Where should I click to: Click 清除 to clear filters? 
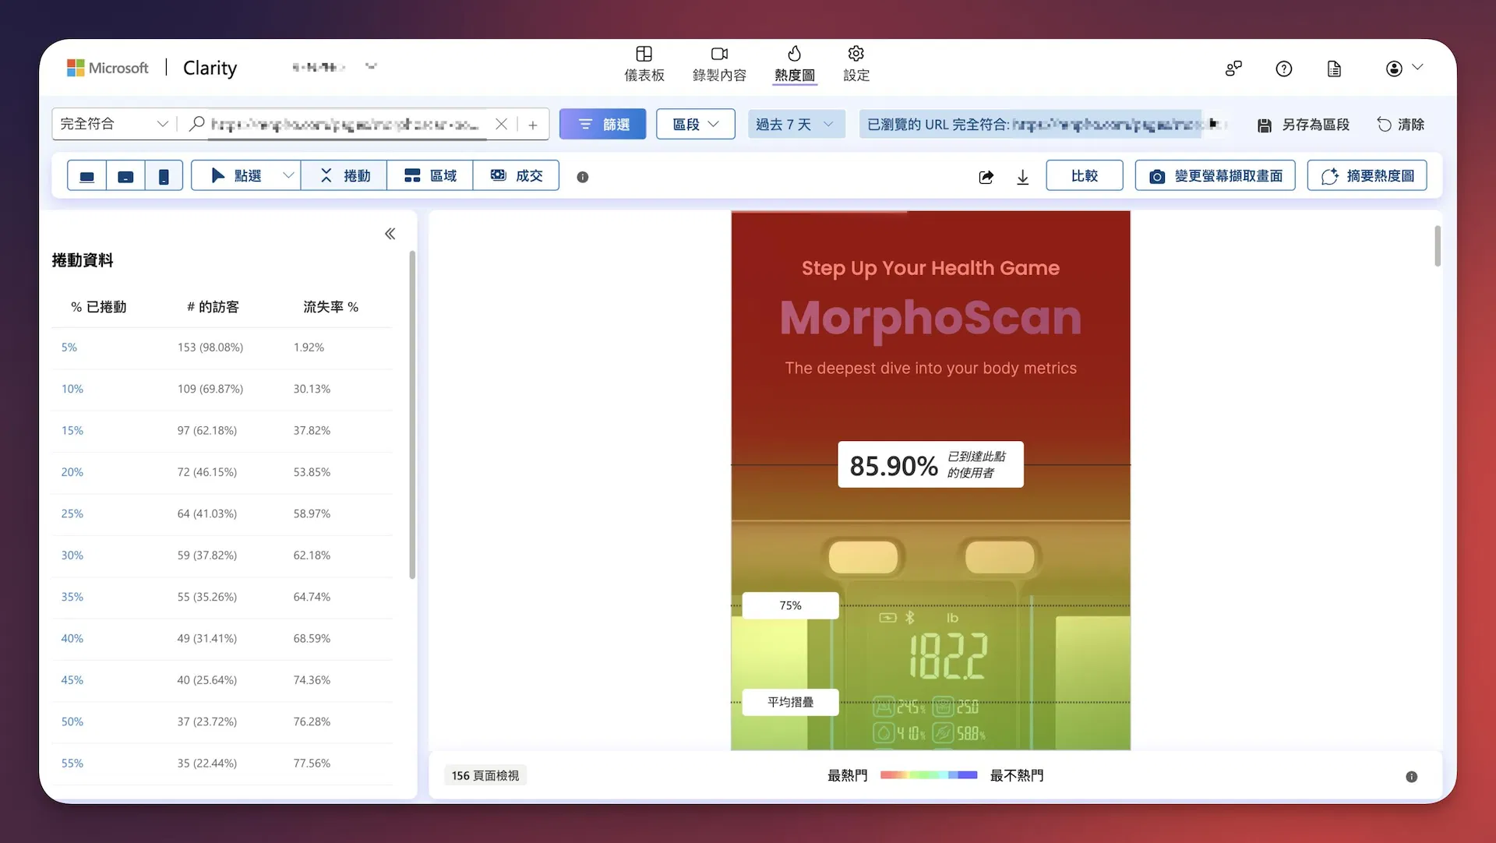point(1400,125)
